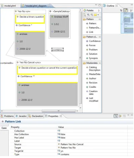134x158 pixels.
Task: Select the Author palette tool
Action: (91, 78)
